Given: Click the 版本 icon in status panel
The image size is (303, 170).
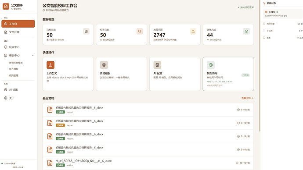Looking at the screenshot, I should tap(264, 38).
